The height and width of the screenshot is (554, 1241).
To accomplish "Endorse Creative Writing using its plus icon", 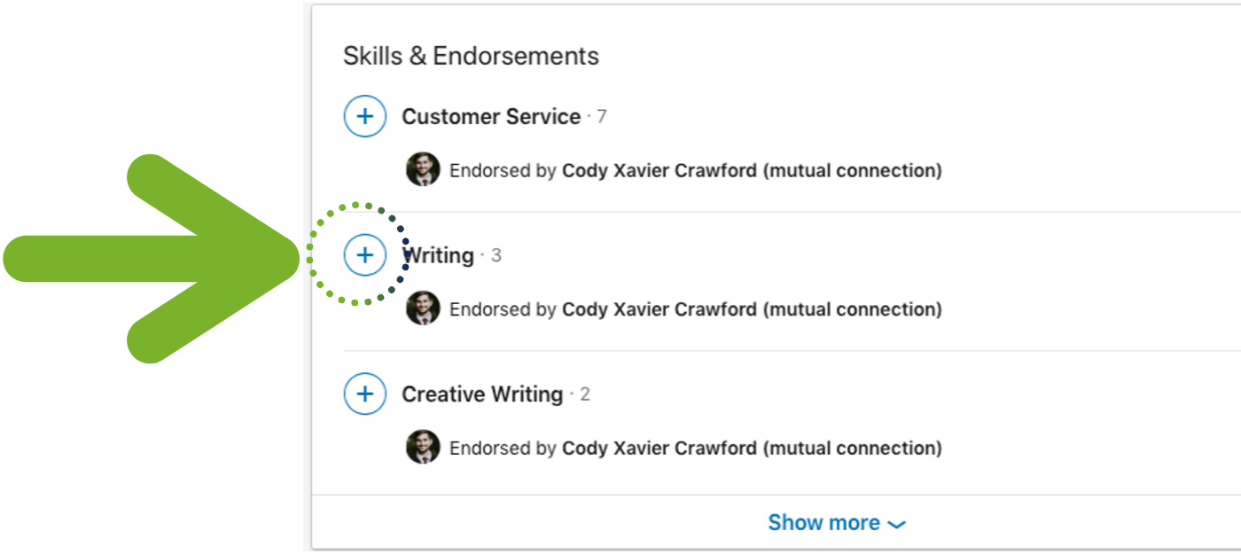I will point(365,394).
